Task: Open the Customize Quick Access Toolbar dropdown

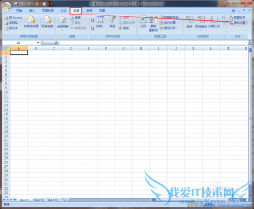Action: (51, 4)
